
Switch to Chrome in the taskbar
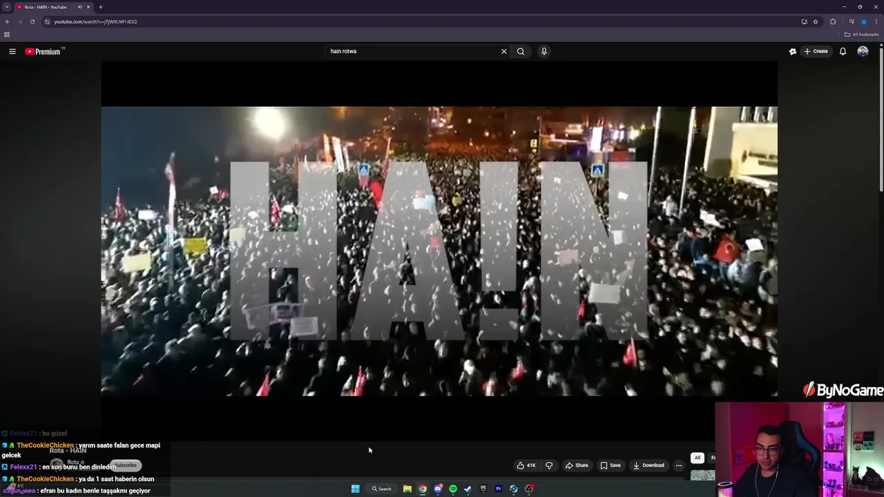click(423, 489)
